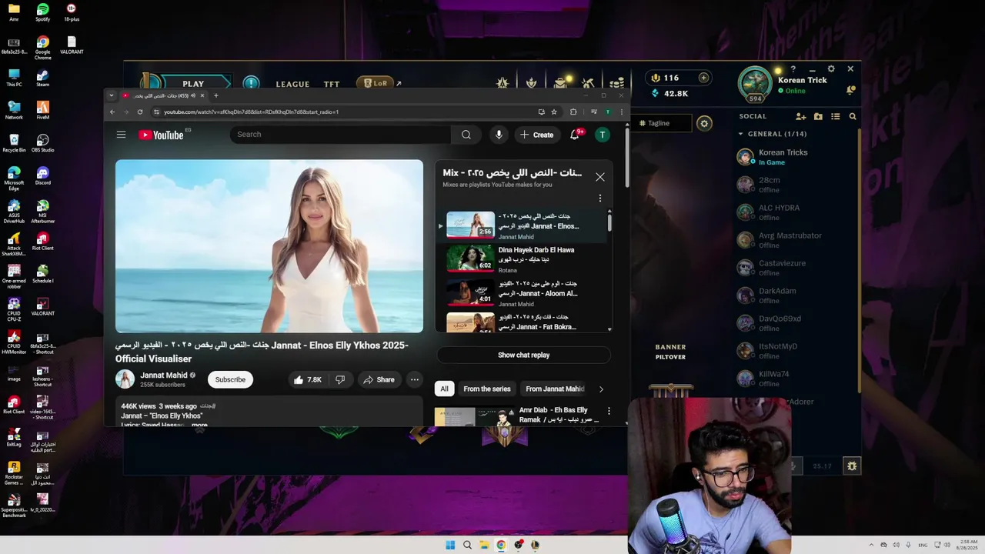The width and height of the screenshot is (985, 554).
Task: Click the YouTube search magnifier button
Action: [x=466, y=135]
